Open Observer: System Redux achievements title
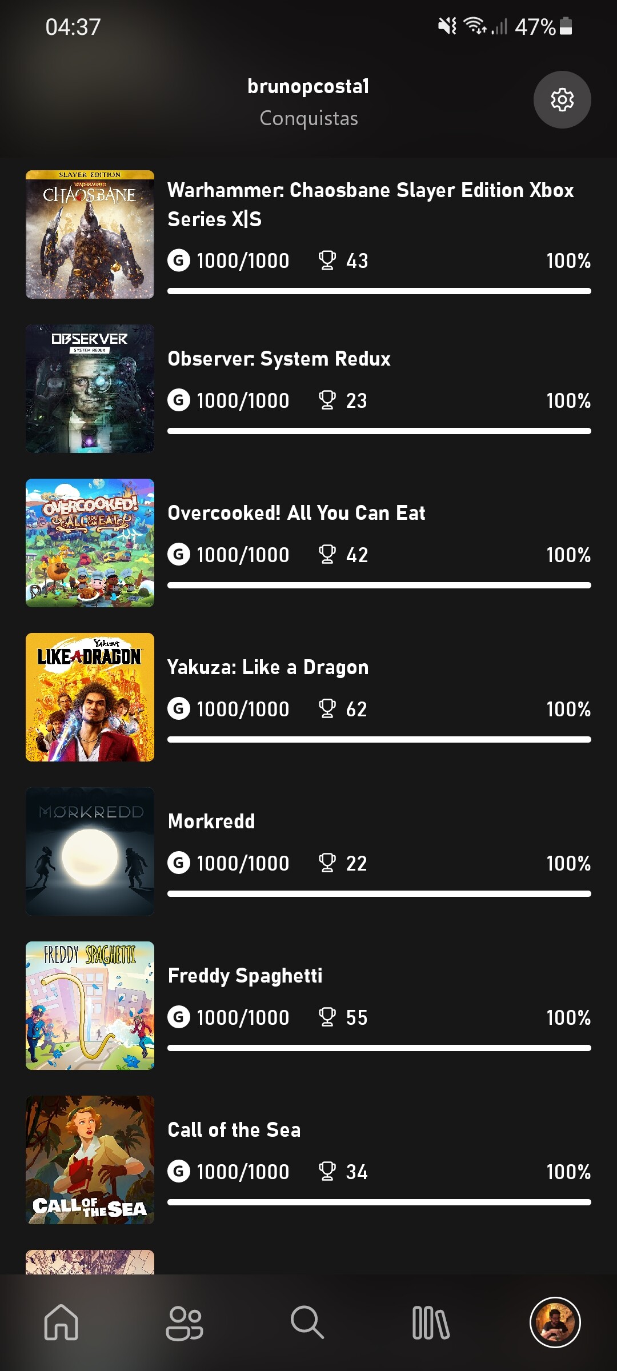 (279, 359)
